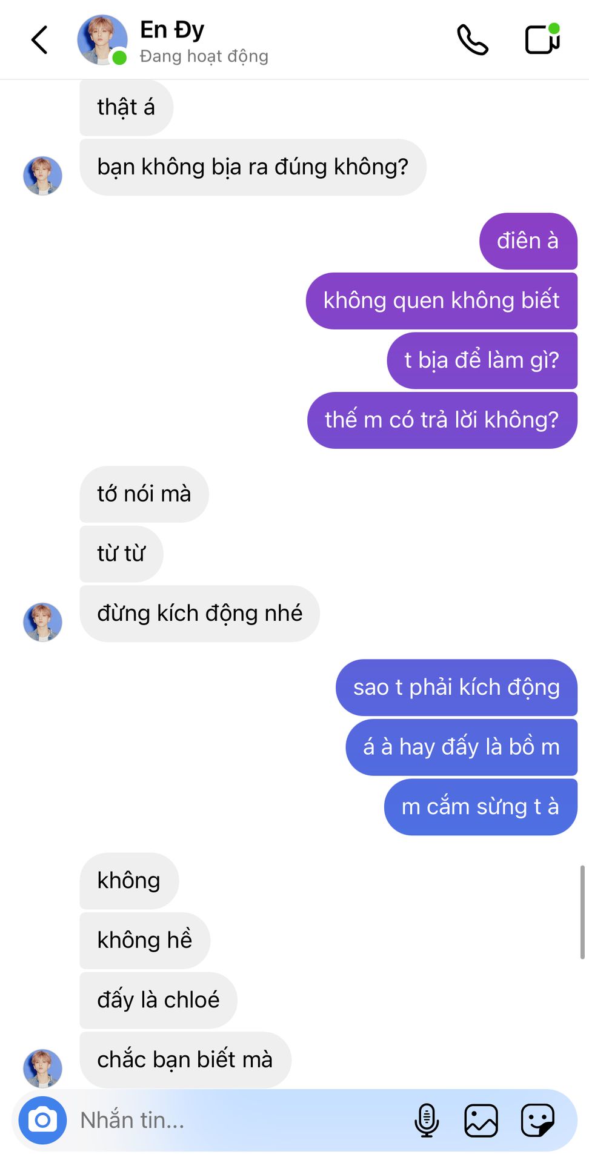The height and width of the screenshot is (1163, 589).
Task: Open En Đy's profile picture in header
Action: 102,40
